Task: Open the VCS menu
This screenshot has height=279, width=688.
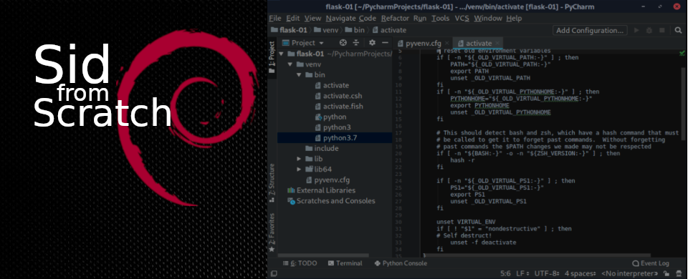Action: [462, 18]
